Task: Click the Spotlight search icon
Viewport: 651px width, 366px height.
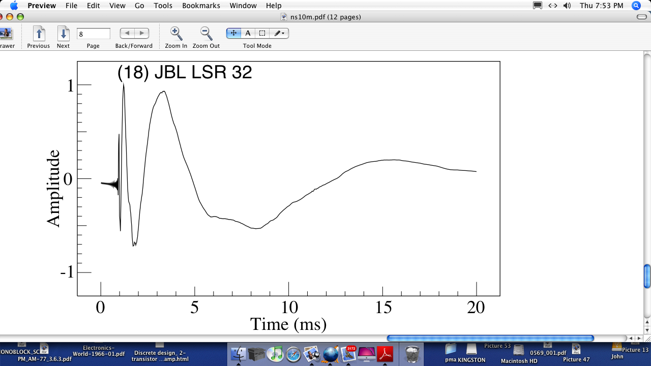Action: 636,6
